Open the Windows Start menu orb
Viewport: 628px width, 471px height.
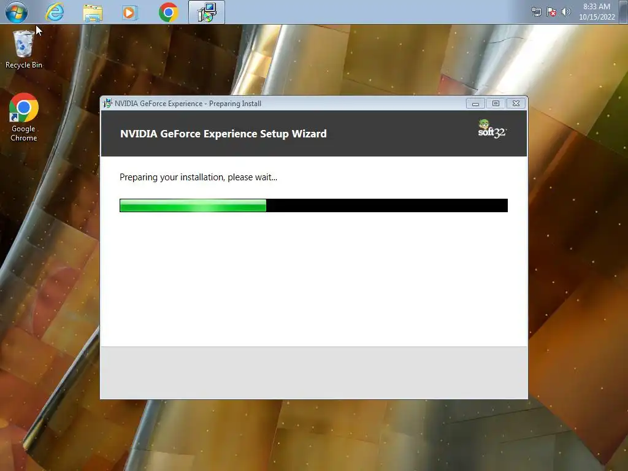tap(17, 12)
